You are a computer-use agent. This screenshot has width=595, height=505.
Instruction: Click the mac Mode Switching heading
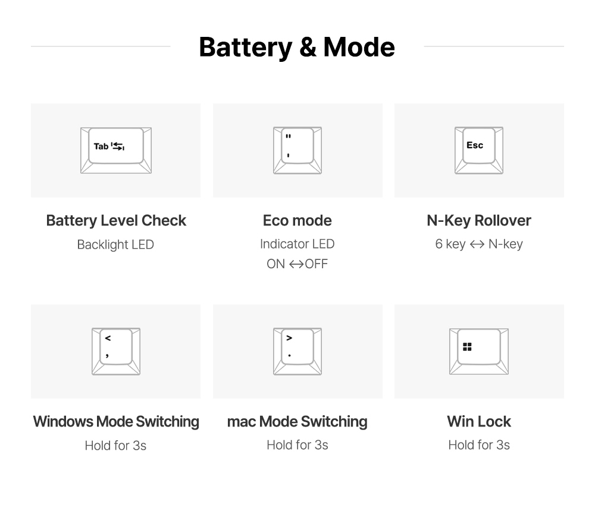click(297, 422)
